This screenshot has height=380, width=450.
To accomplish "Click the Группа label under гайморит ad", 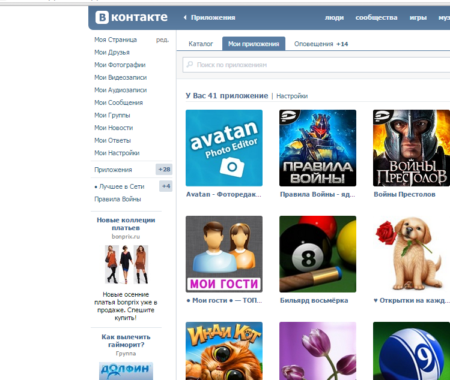I will pyautogui.click(x=126, y=354).
